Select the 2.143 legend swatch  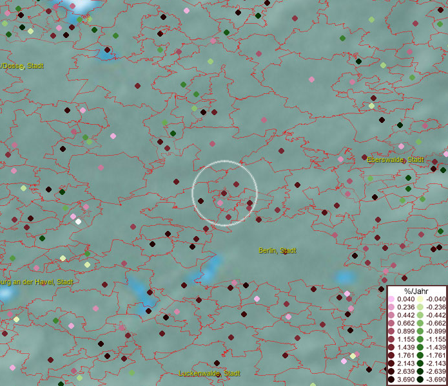pos(391,363)
